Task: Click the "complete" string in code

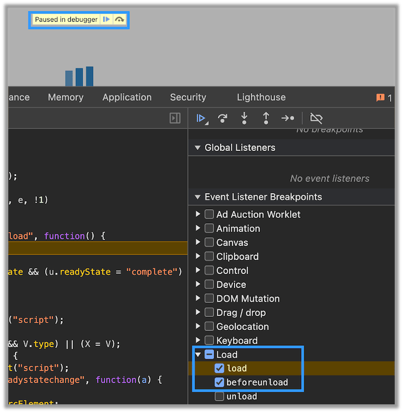Action: (x=152, y=272)
